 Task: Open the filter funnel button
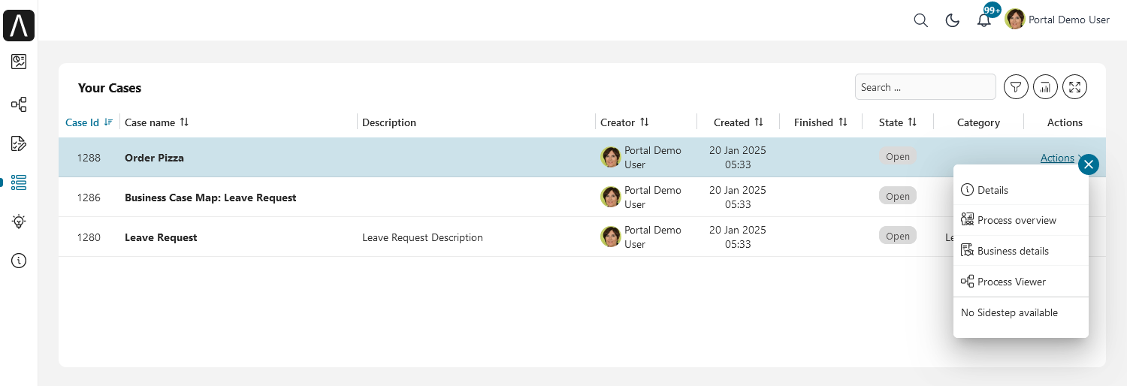click(1016, 87)
